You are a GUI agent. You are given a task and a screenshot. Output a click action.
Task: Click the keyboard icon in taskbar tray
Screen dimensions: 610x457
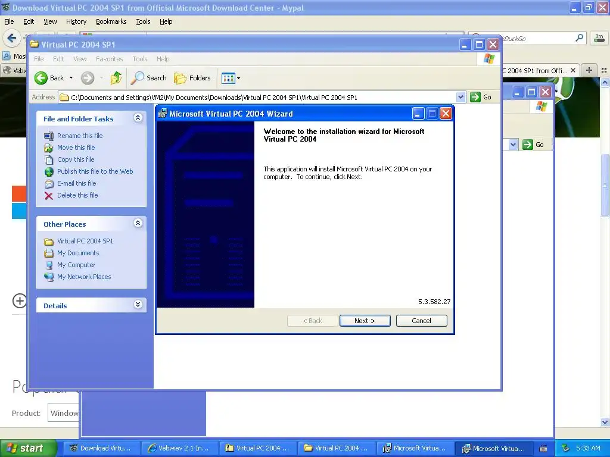pyautogui.click(x=543, y=449)
